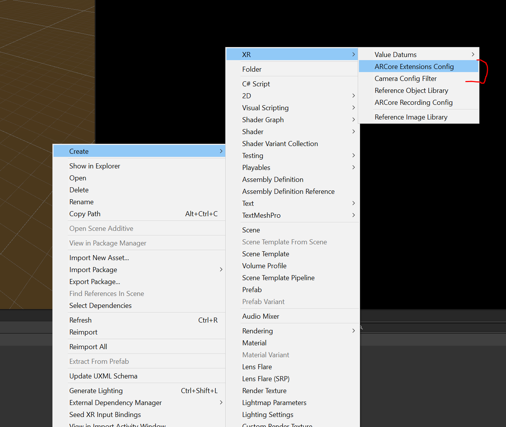Select ARCore Extensions Config menu entry
506x427 pixels.
tap(414, 67)
